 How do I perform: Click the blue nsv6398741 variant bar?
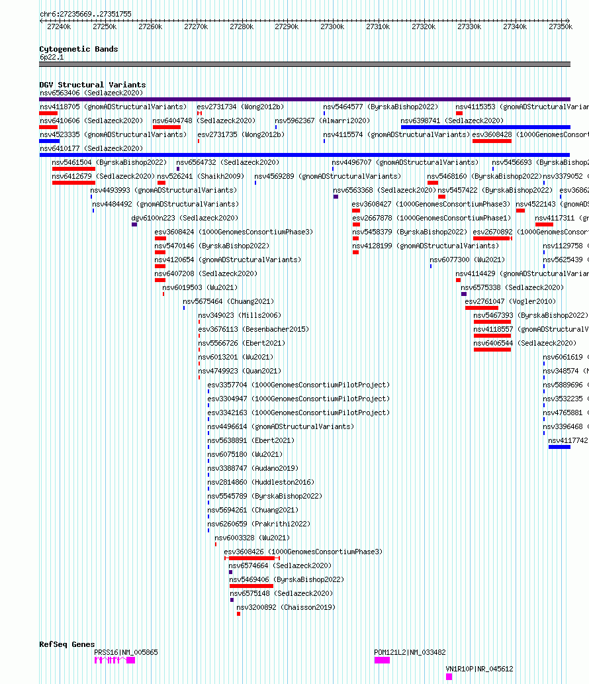[486, 127]
